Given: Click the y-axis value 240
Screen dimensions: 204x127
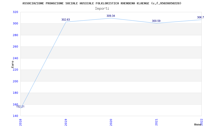Looking at the screenshot, I should 15,58.
